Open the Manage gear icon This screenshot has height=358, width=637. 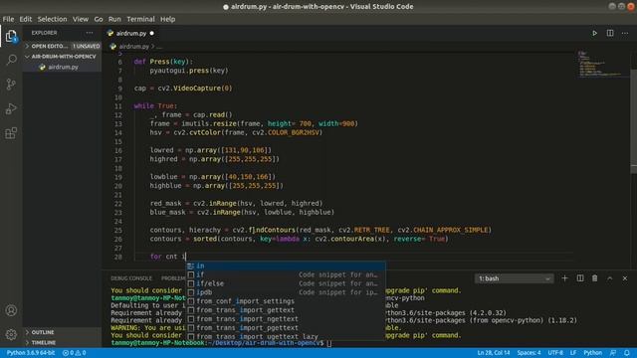click(11, 334)
